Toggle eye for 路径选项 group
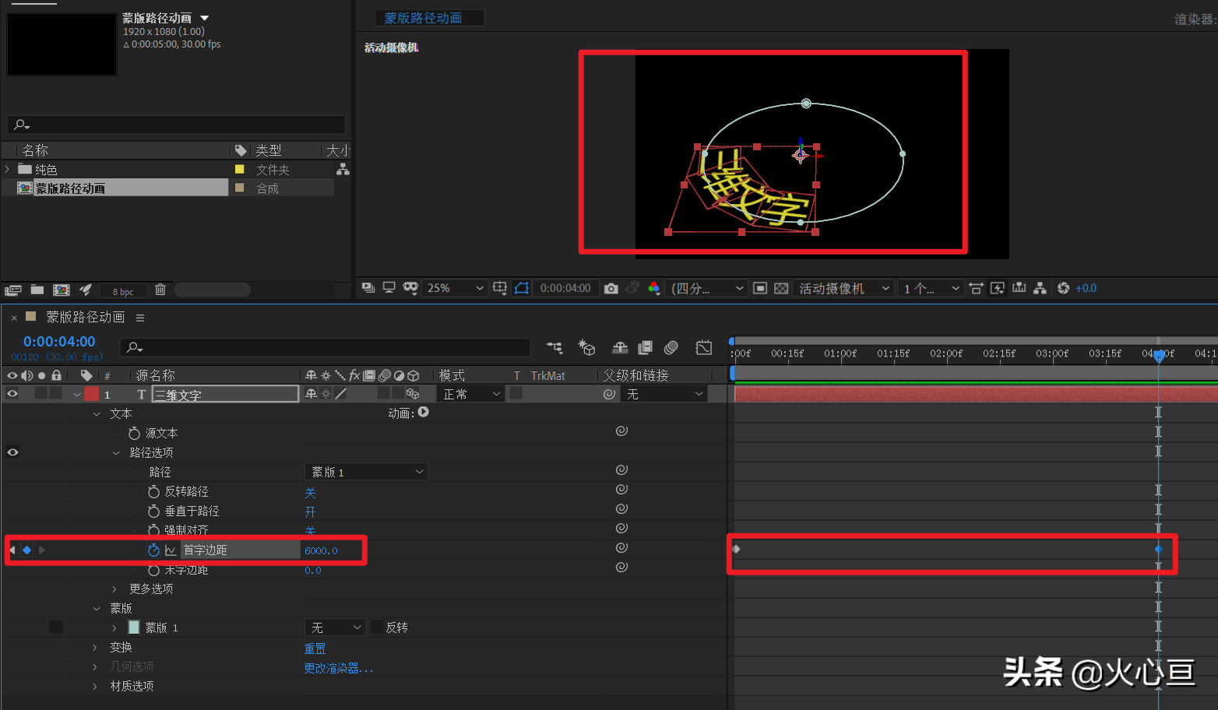 [x=12, y=452]
